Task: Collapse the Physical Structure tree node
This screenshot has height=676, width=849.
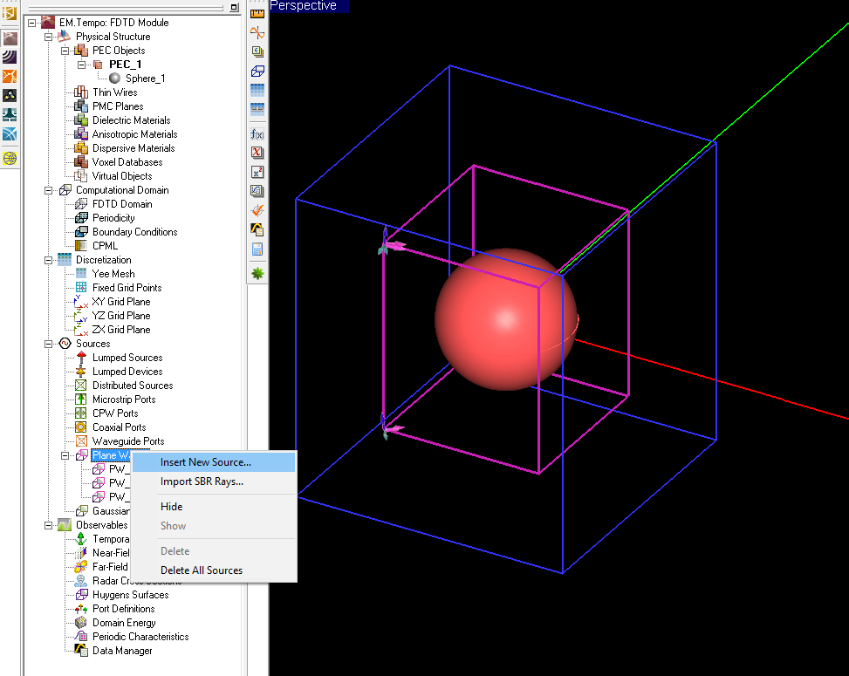Action: 49,37
